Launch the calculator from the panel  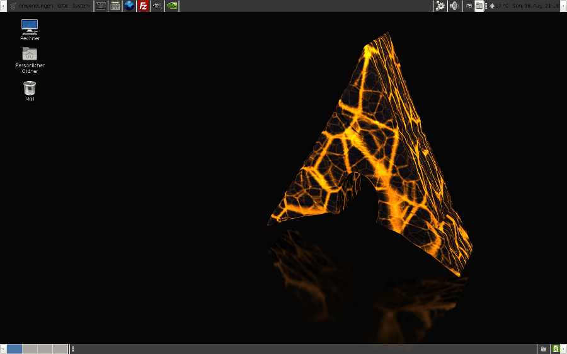(x=115, y=6)
